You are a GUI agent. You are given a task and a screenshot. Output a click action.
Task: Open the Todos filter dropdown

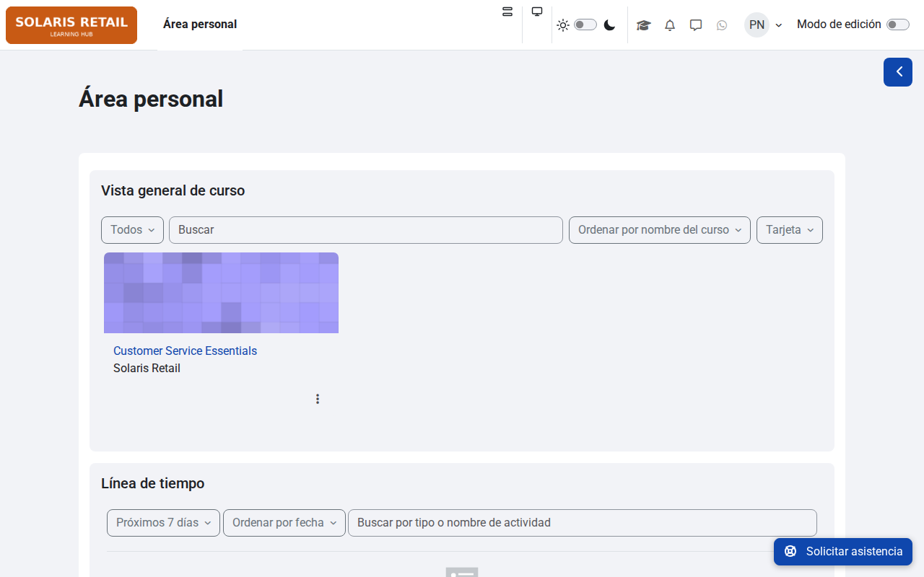pos(132,230)
